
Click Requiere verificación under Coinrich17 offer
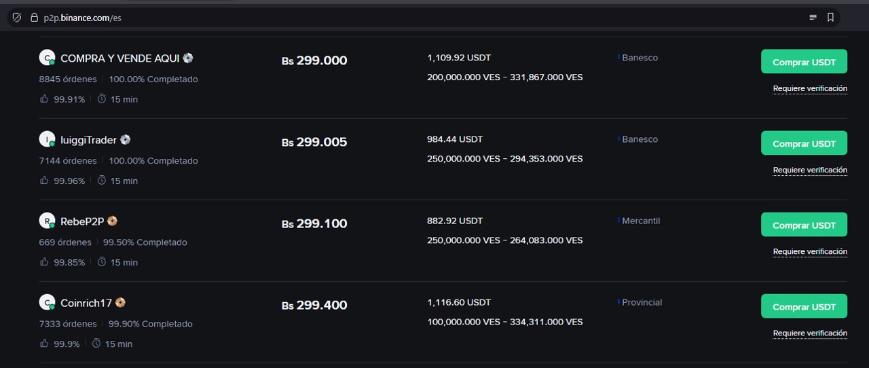[810, 333]
